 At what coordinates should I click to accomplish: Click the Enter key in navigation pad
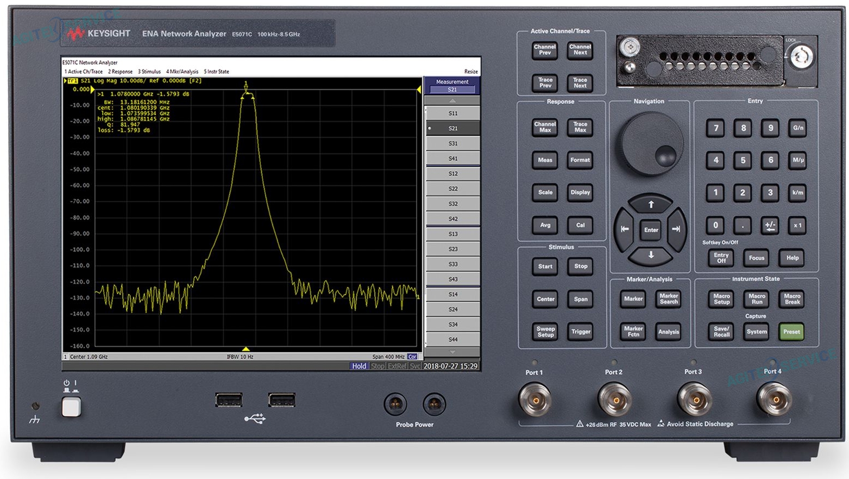pos(651,230)
